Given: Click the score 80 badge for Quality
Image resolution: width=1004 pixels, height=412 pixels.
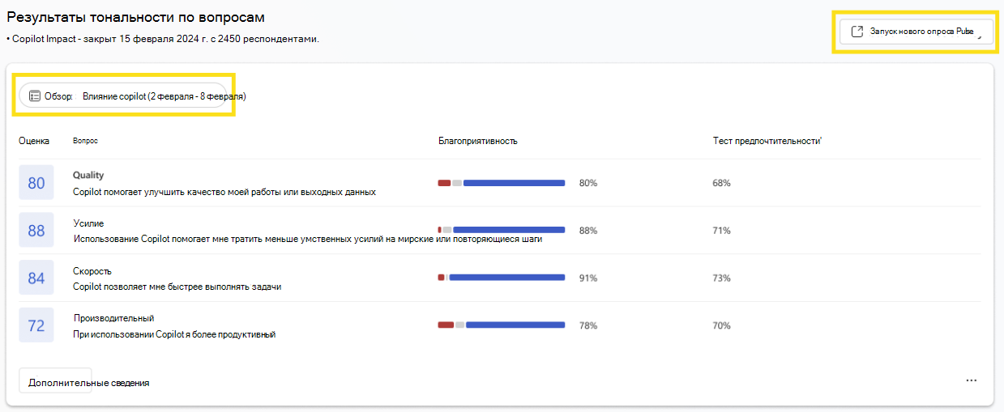Looking at the screenshot, I should (36, 183).
